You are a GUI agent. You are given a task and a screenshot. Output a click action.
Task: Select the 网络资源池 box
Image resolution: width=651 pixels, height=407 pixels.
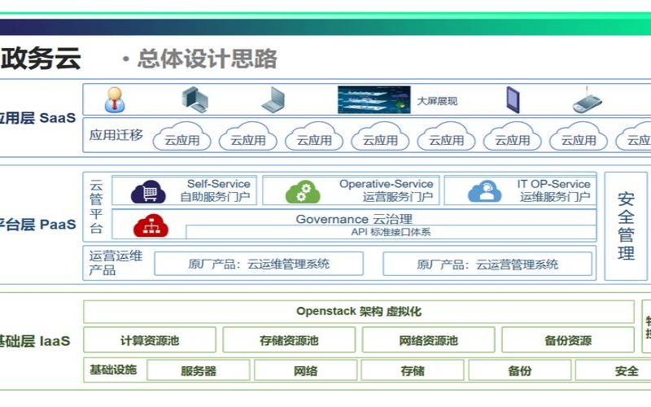click(x=429, y=340)
